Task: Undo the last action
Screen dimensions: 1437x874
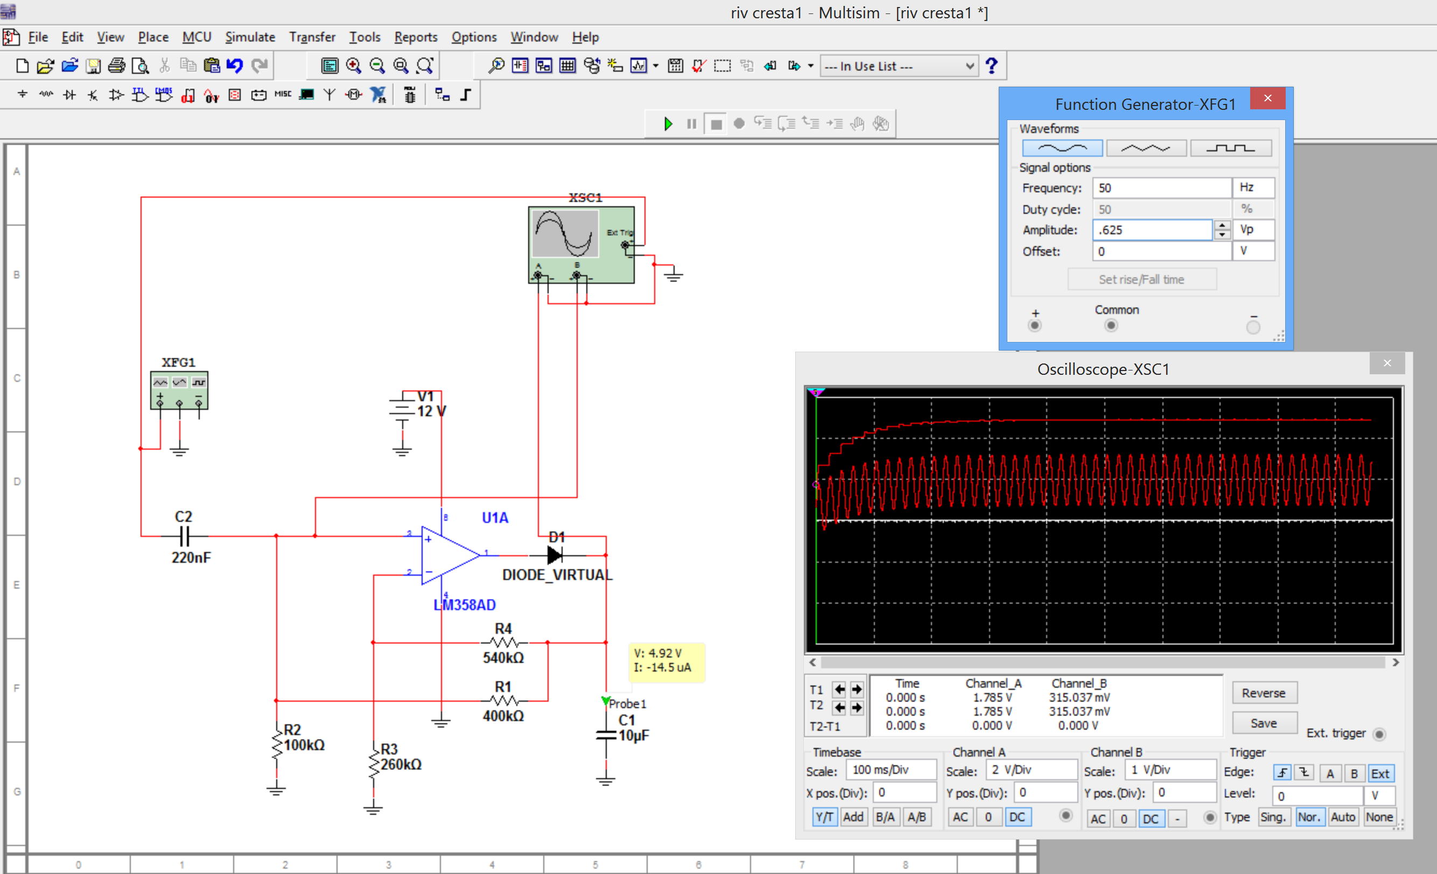Action: (234, 65)
